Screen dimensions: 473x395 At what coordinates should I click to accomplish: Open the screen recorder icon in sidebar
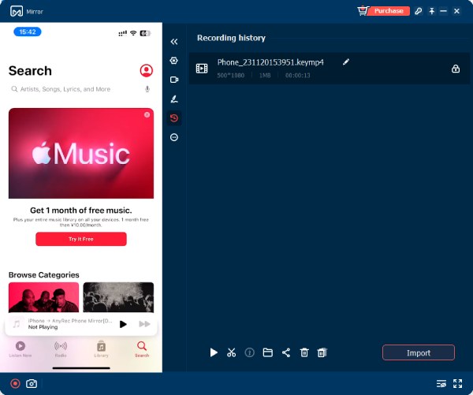tap(174, 80)
